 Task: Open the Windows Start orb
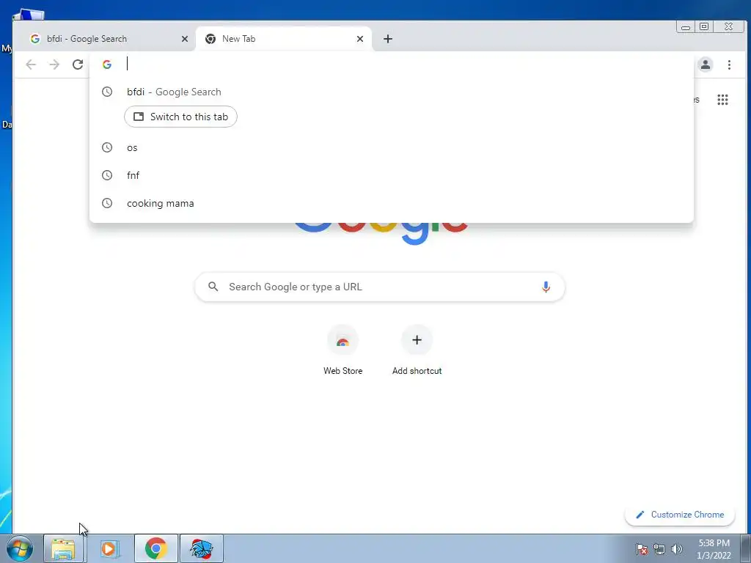pos(20,548)
